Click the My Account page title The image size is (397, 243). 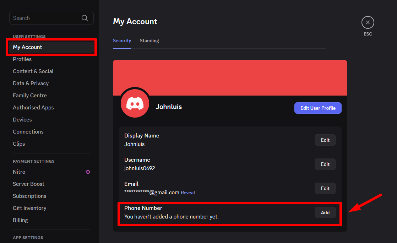[x=135, y=22]
